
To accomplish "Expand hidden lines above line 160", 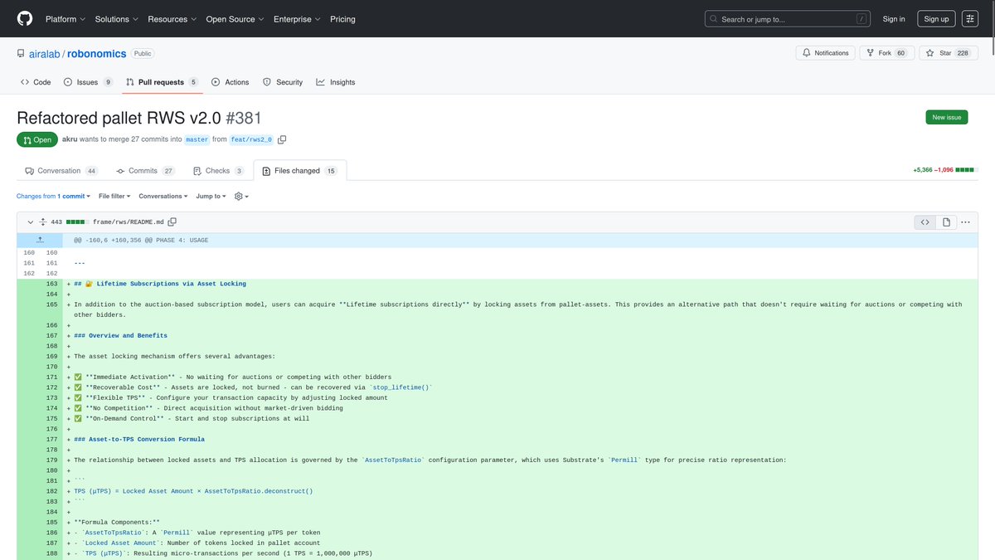I will pos(40,240).
